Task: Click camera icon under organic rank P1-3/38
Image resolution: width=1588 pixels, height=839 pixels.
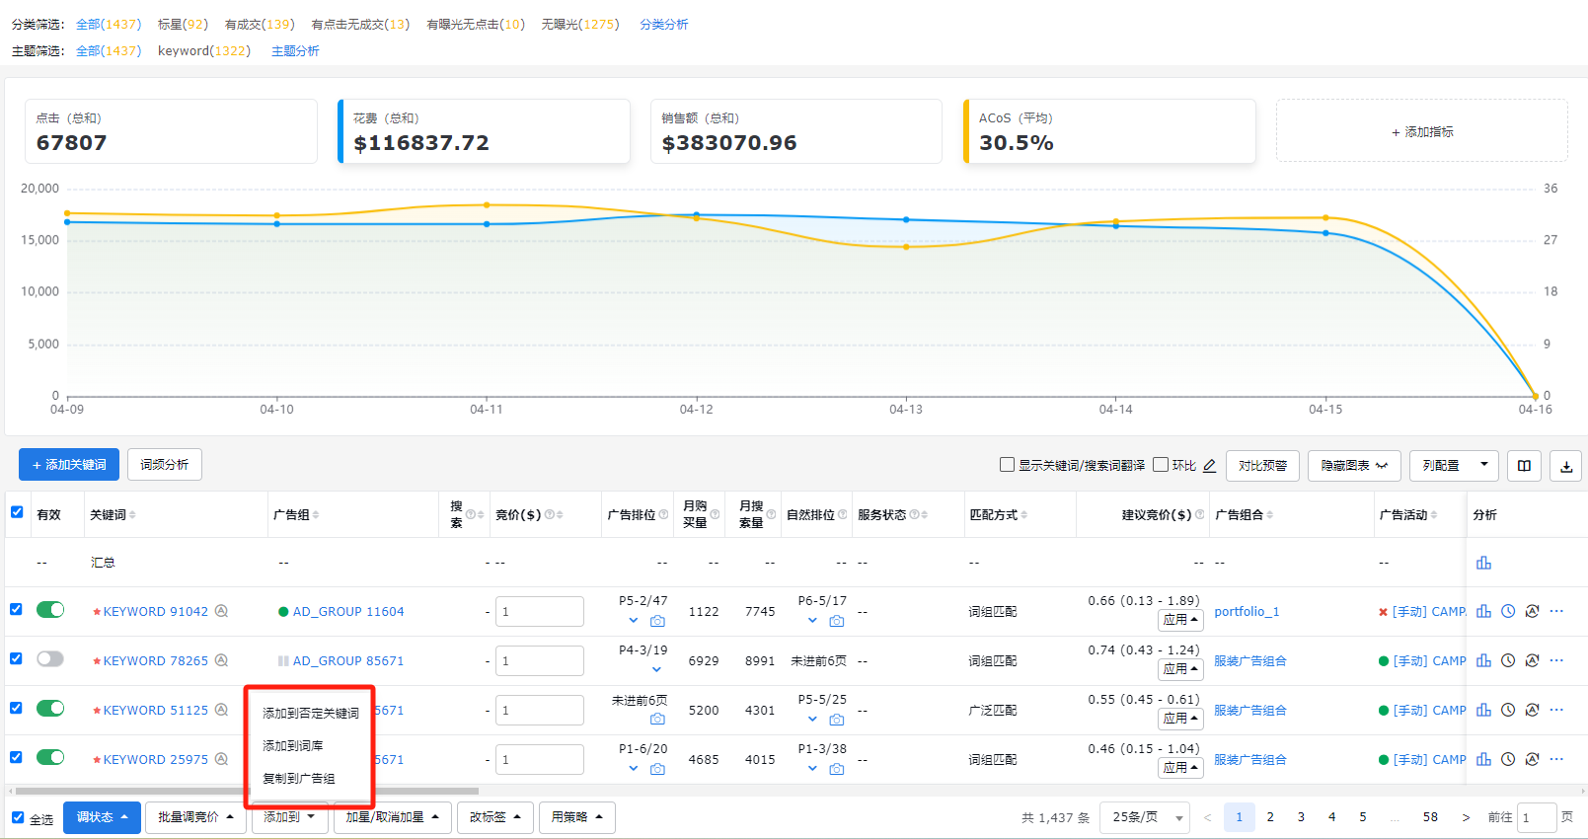Action: pyautogui.click(x=837, y=769)
